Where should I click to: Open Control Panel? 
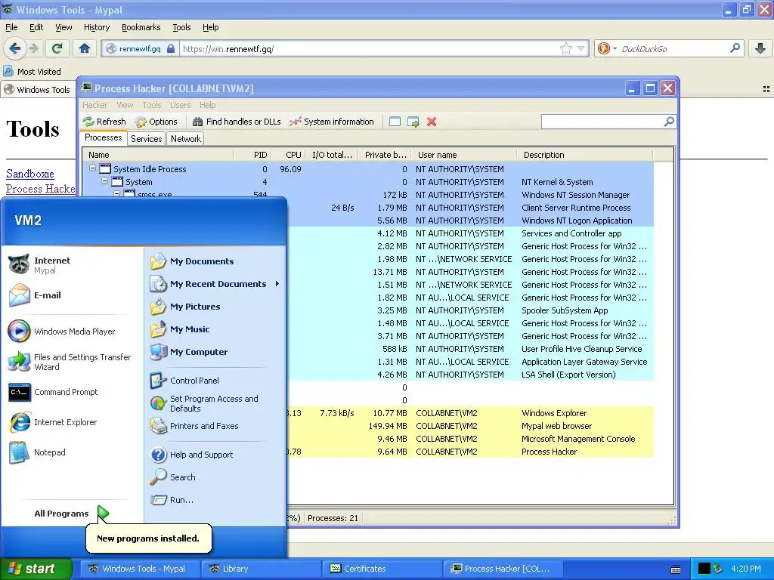coord(184,381)
